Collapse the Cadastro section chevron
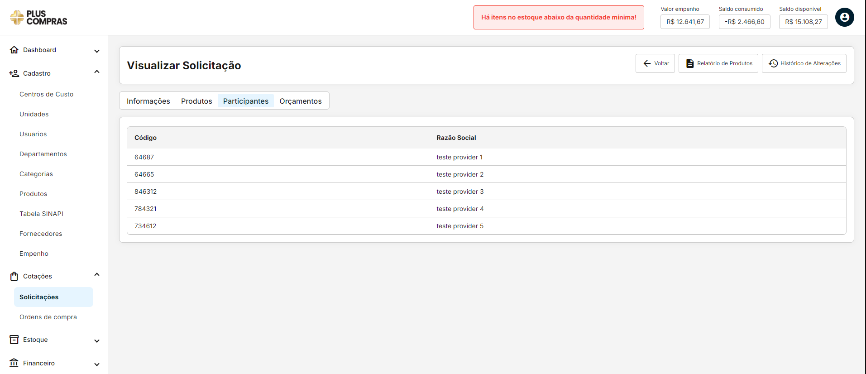866x374 pixels. (x=96, y=72)
